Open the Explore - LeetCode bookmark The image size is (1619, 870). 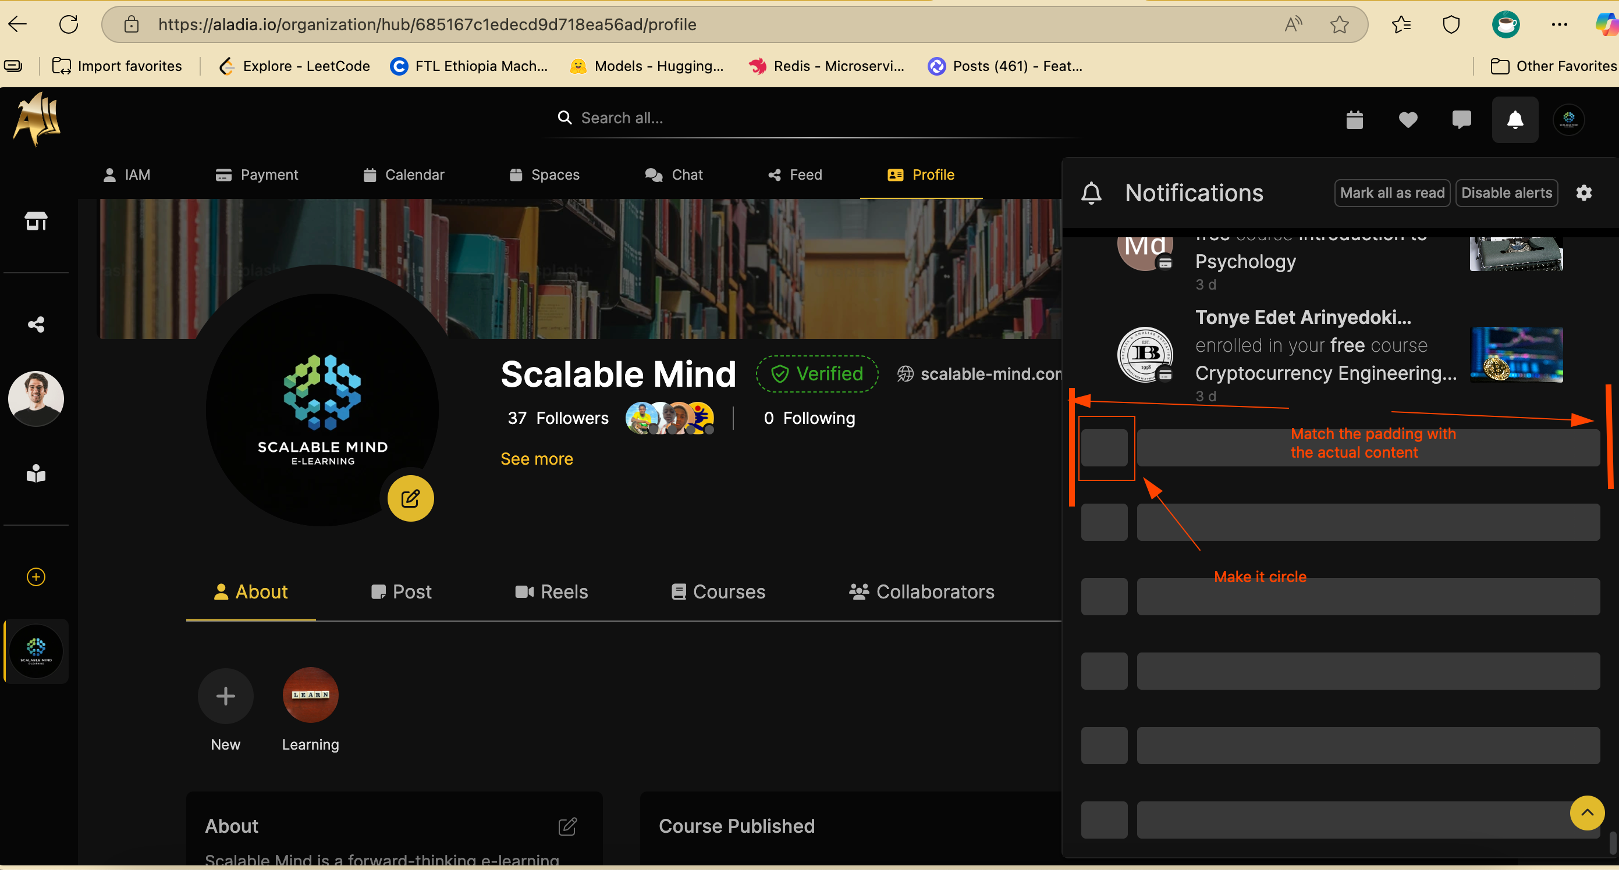[294, 66]
